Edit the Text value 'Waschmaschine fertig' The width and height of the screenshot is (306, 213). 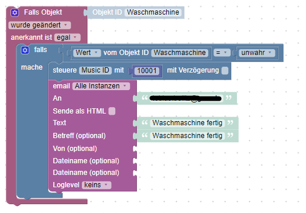pos(187,123)
